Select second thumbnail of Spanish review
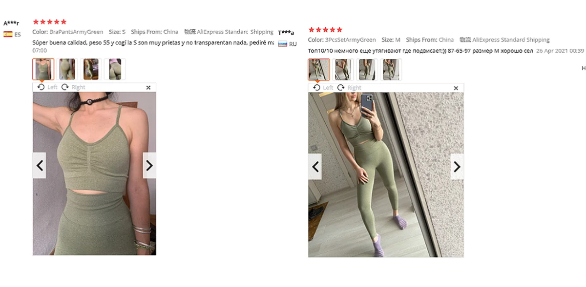Viewport: 586px width, 287px height. tap(67, 69)
